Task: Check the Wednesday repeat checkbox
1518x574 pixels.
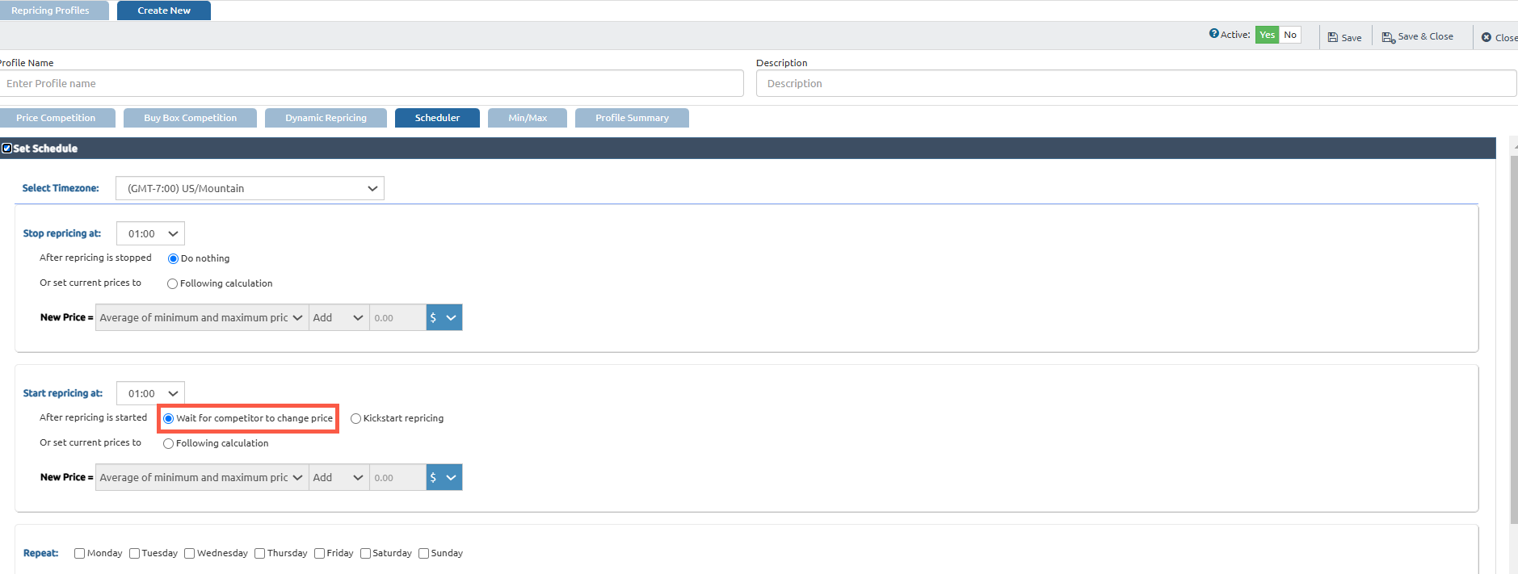Action: pyautogui.click(x=190, y=554)
